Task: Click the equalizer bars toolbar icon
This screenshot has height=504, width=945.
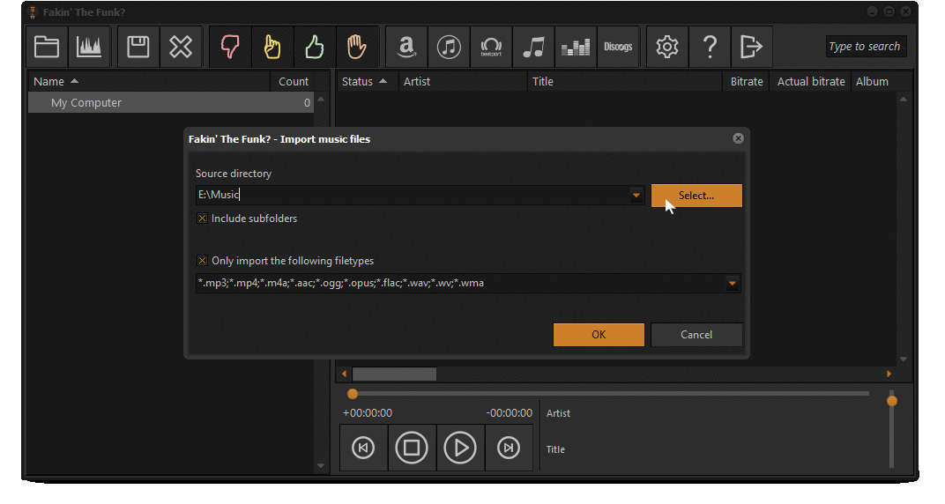Action: tap(576, 47)
